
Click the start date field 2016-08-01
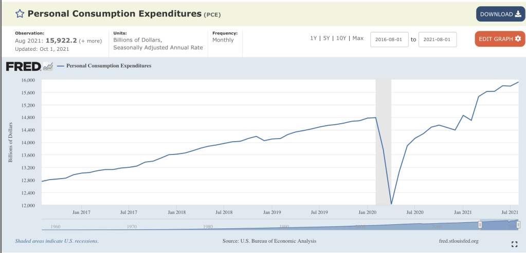click(x=389, y=40)
